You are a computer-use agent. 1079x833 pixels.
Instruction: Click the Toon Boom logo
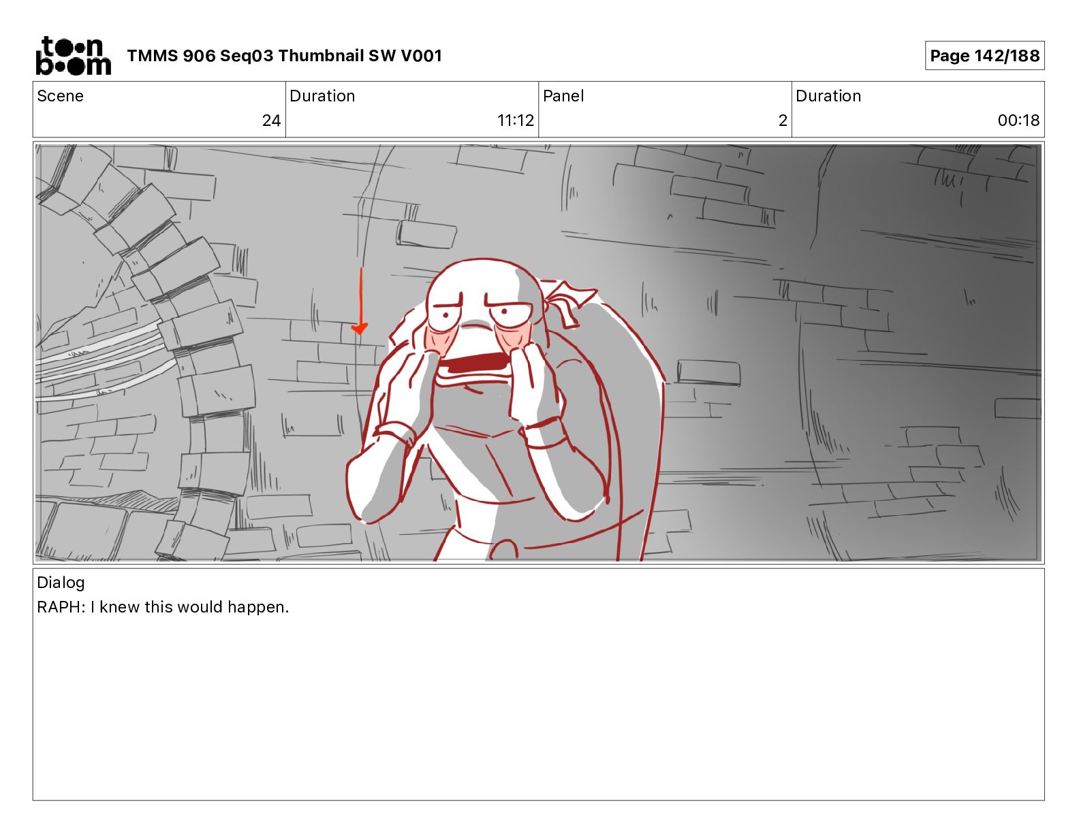[73, 56]
